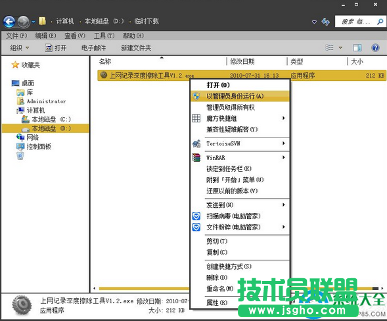Open the 编辑(E) menu
387x321 pixels.
pos(45,36)
